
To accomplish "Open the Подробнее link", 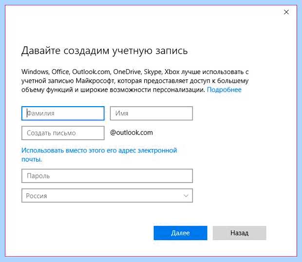I will (x=224, y=90).
